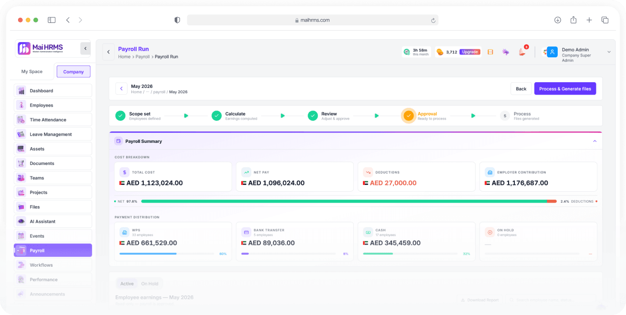626x315 pixels.
Task: Click the Cash 32% progress bar
Action: [x=410, y=254]
